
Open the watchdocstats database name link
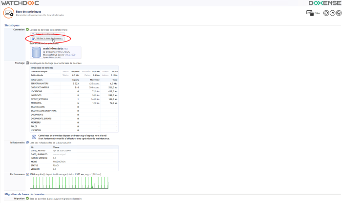[54, 49]
